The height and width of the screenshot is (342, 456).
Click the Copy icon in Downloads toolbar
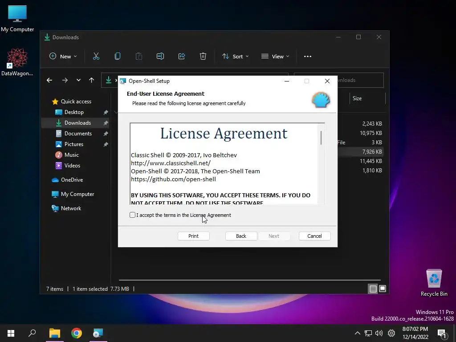pos(118,56)
